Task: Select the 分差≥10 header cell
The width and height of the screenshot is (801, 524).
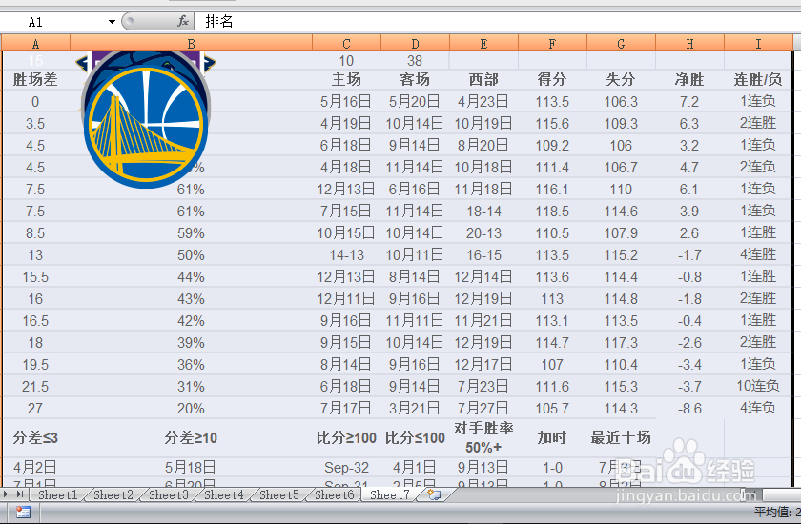Action: [x=191, y=437]
